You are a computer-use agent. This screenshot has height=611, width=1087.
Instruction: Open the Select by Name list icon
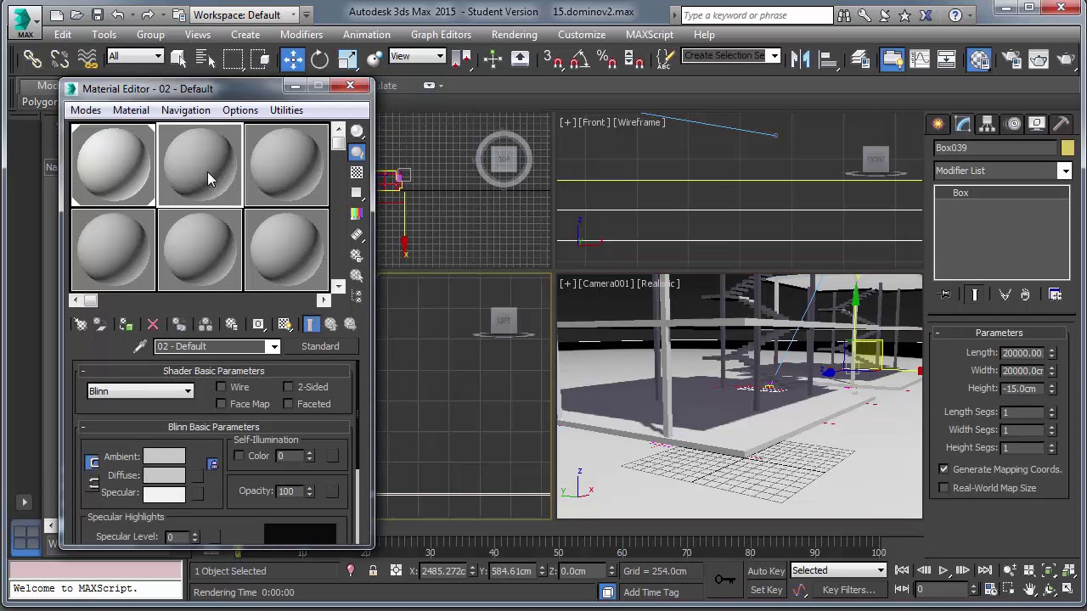click(205, 59)
